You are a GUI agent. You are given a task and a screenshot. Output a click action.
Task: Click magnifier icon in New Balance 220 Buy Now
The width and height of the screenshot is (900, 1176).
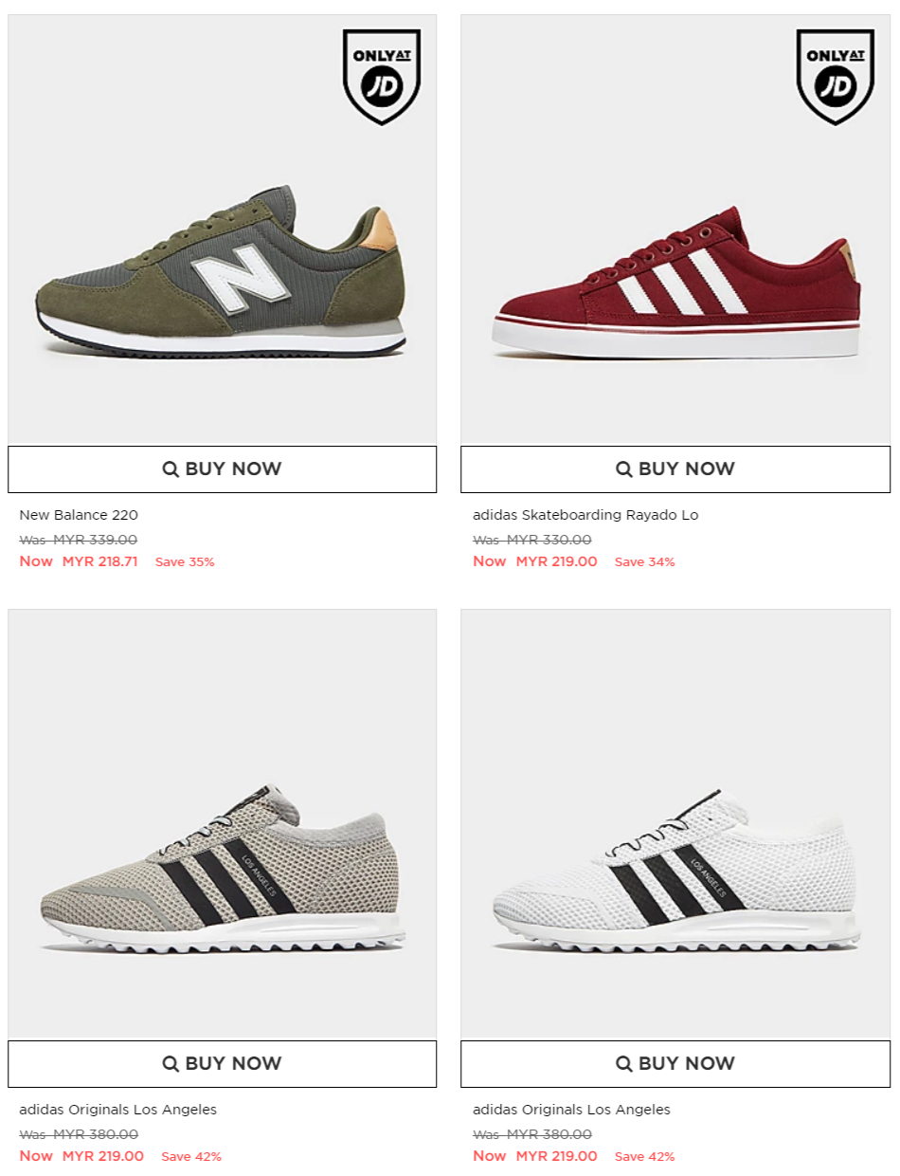[171, 469]
